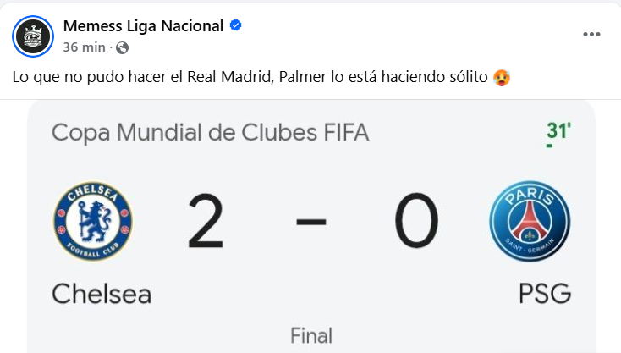The image size is (621, 353).
Task: Click PSG's score number 0
Action: (x=416, y=222)
